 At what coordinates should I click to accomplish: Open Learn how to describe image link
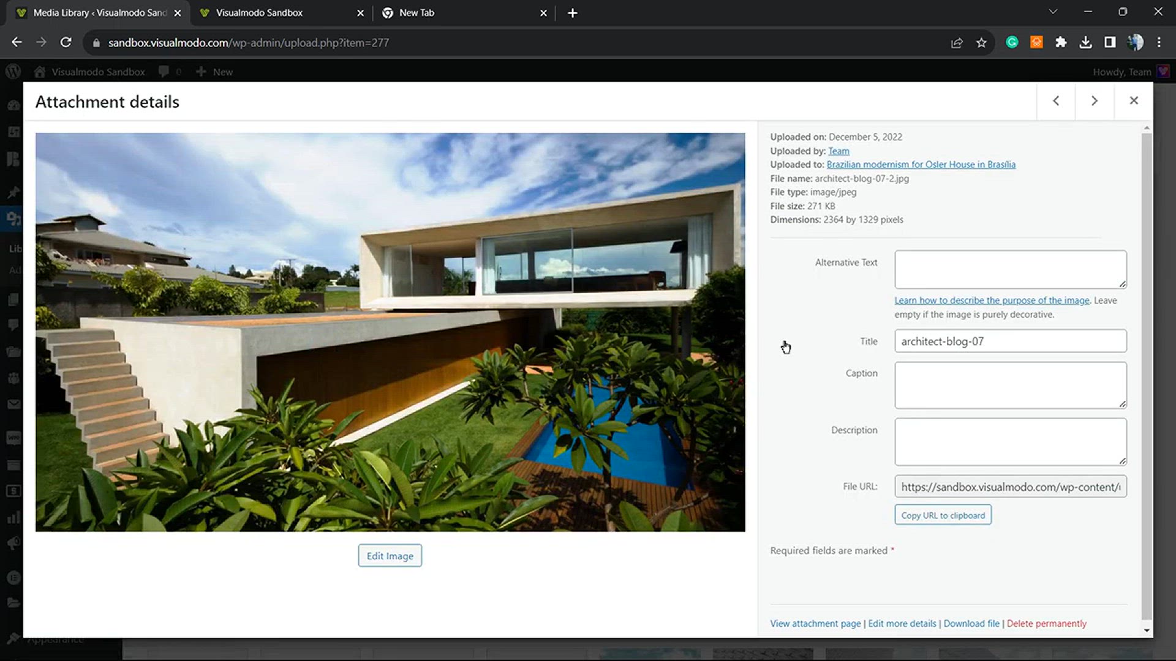pos(992,301)
